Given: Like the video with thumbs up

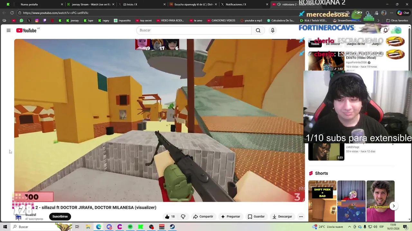Looking at the screenshot, I should point(170,217).
